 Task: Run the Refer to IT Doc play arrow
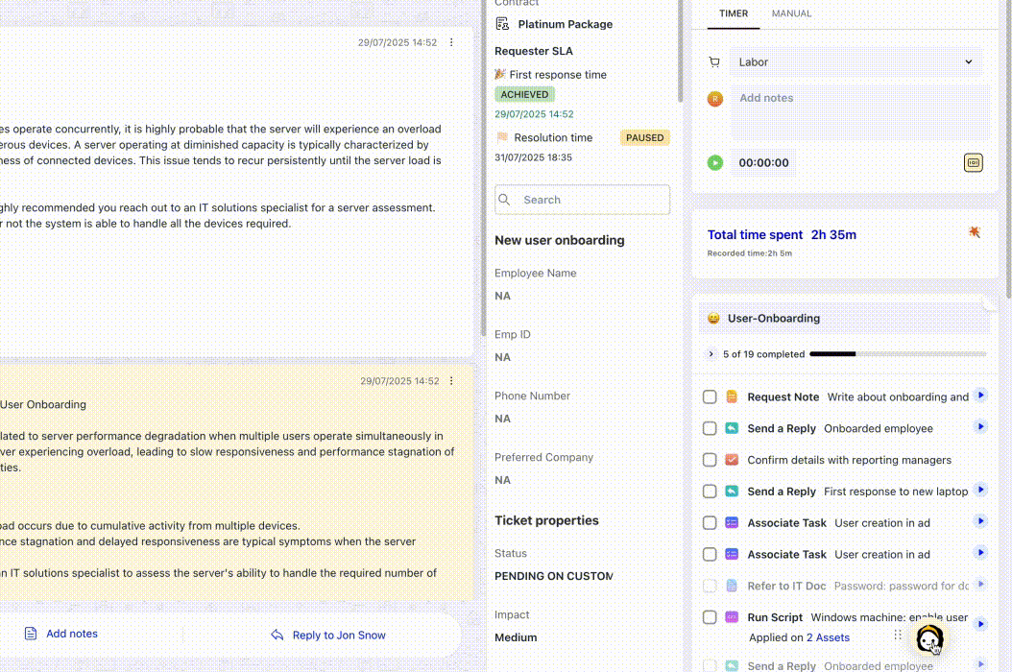[980, 585]
